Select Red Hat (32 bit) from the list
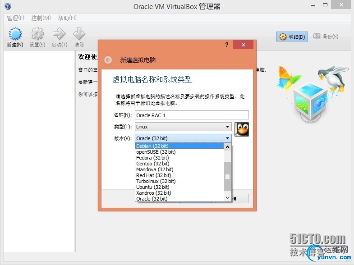The image size is (354, 265). click(x=179, y=175)
